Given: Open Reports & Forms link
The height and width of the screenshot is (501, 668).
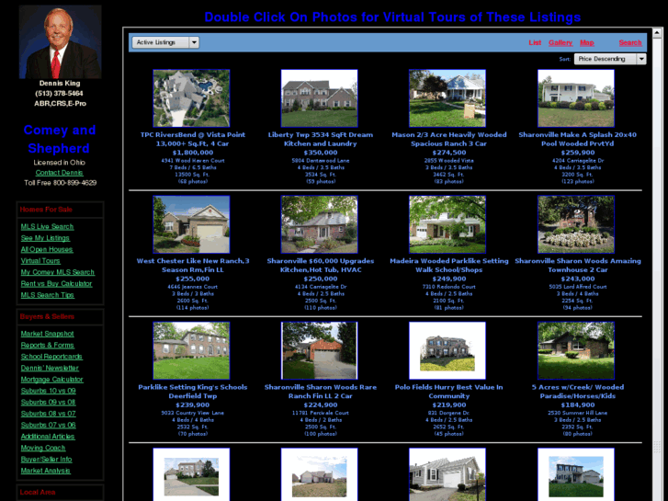Looking at the screenshot, I should coord(47,345).
